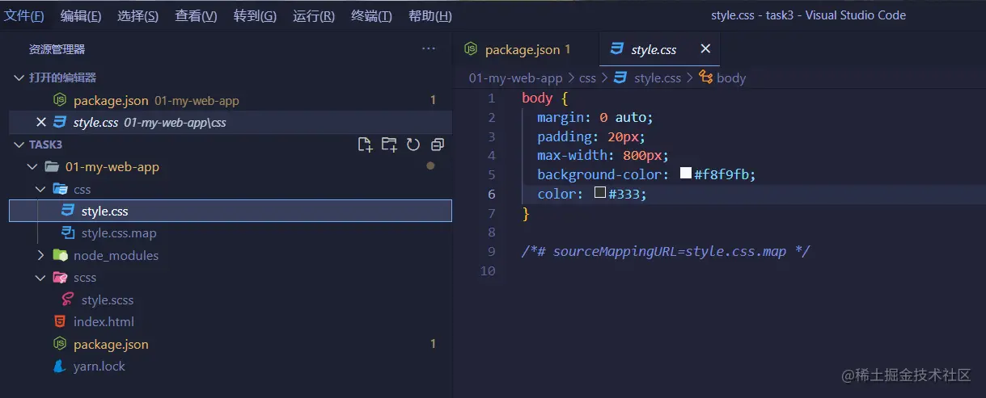Viewport: 986px width, 398px height.
Task: Open yarn.lock in the tree
Action: pyautogui.click(x=99, y=367)
